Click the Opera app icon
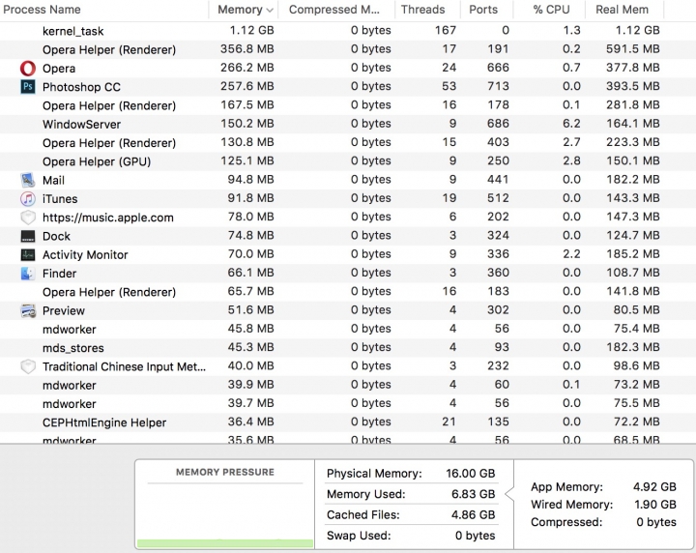 tap(28, 69)
